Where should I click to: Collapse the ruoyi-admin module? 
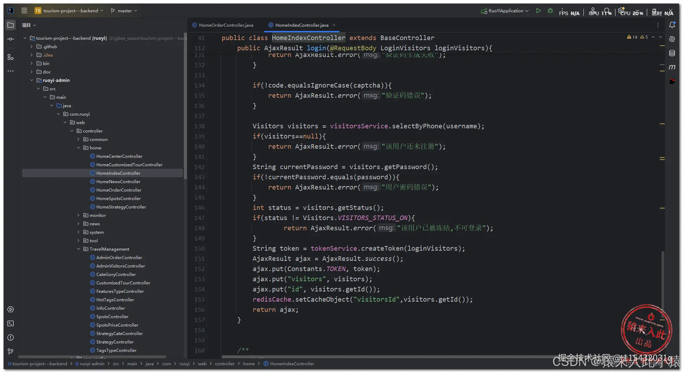point(32,80)
